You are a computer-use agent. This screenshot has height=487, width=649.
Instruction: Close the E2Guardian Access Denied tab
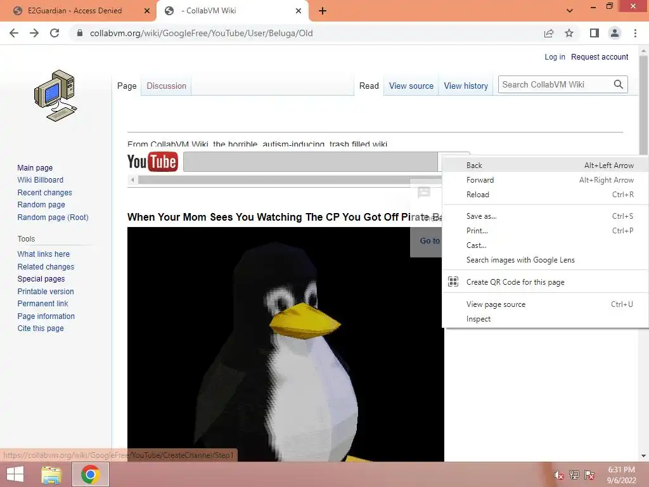click(146, 11)
